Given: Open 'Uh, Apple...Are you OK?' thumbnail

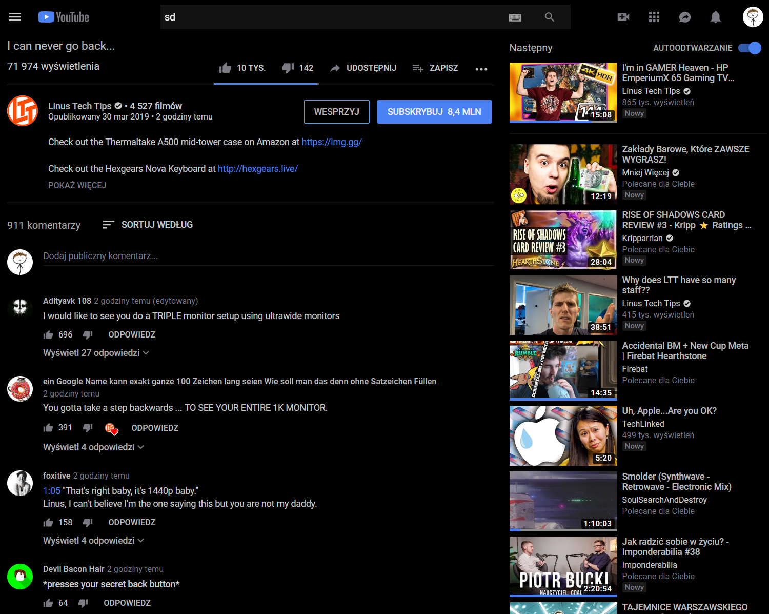Looking at the screenshot, I should (x=563, y=436).
